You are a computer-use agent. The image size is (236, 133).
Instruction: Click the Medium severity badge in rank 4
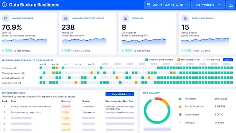(x=66, y=124)
